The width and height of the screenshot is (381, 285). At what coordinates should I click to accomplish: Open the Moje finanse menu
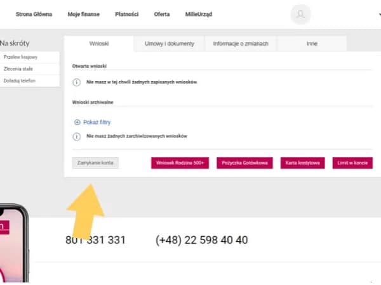[x=83, y=14]
